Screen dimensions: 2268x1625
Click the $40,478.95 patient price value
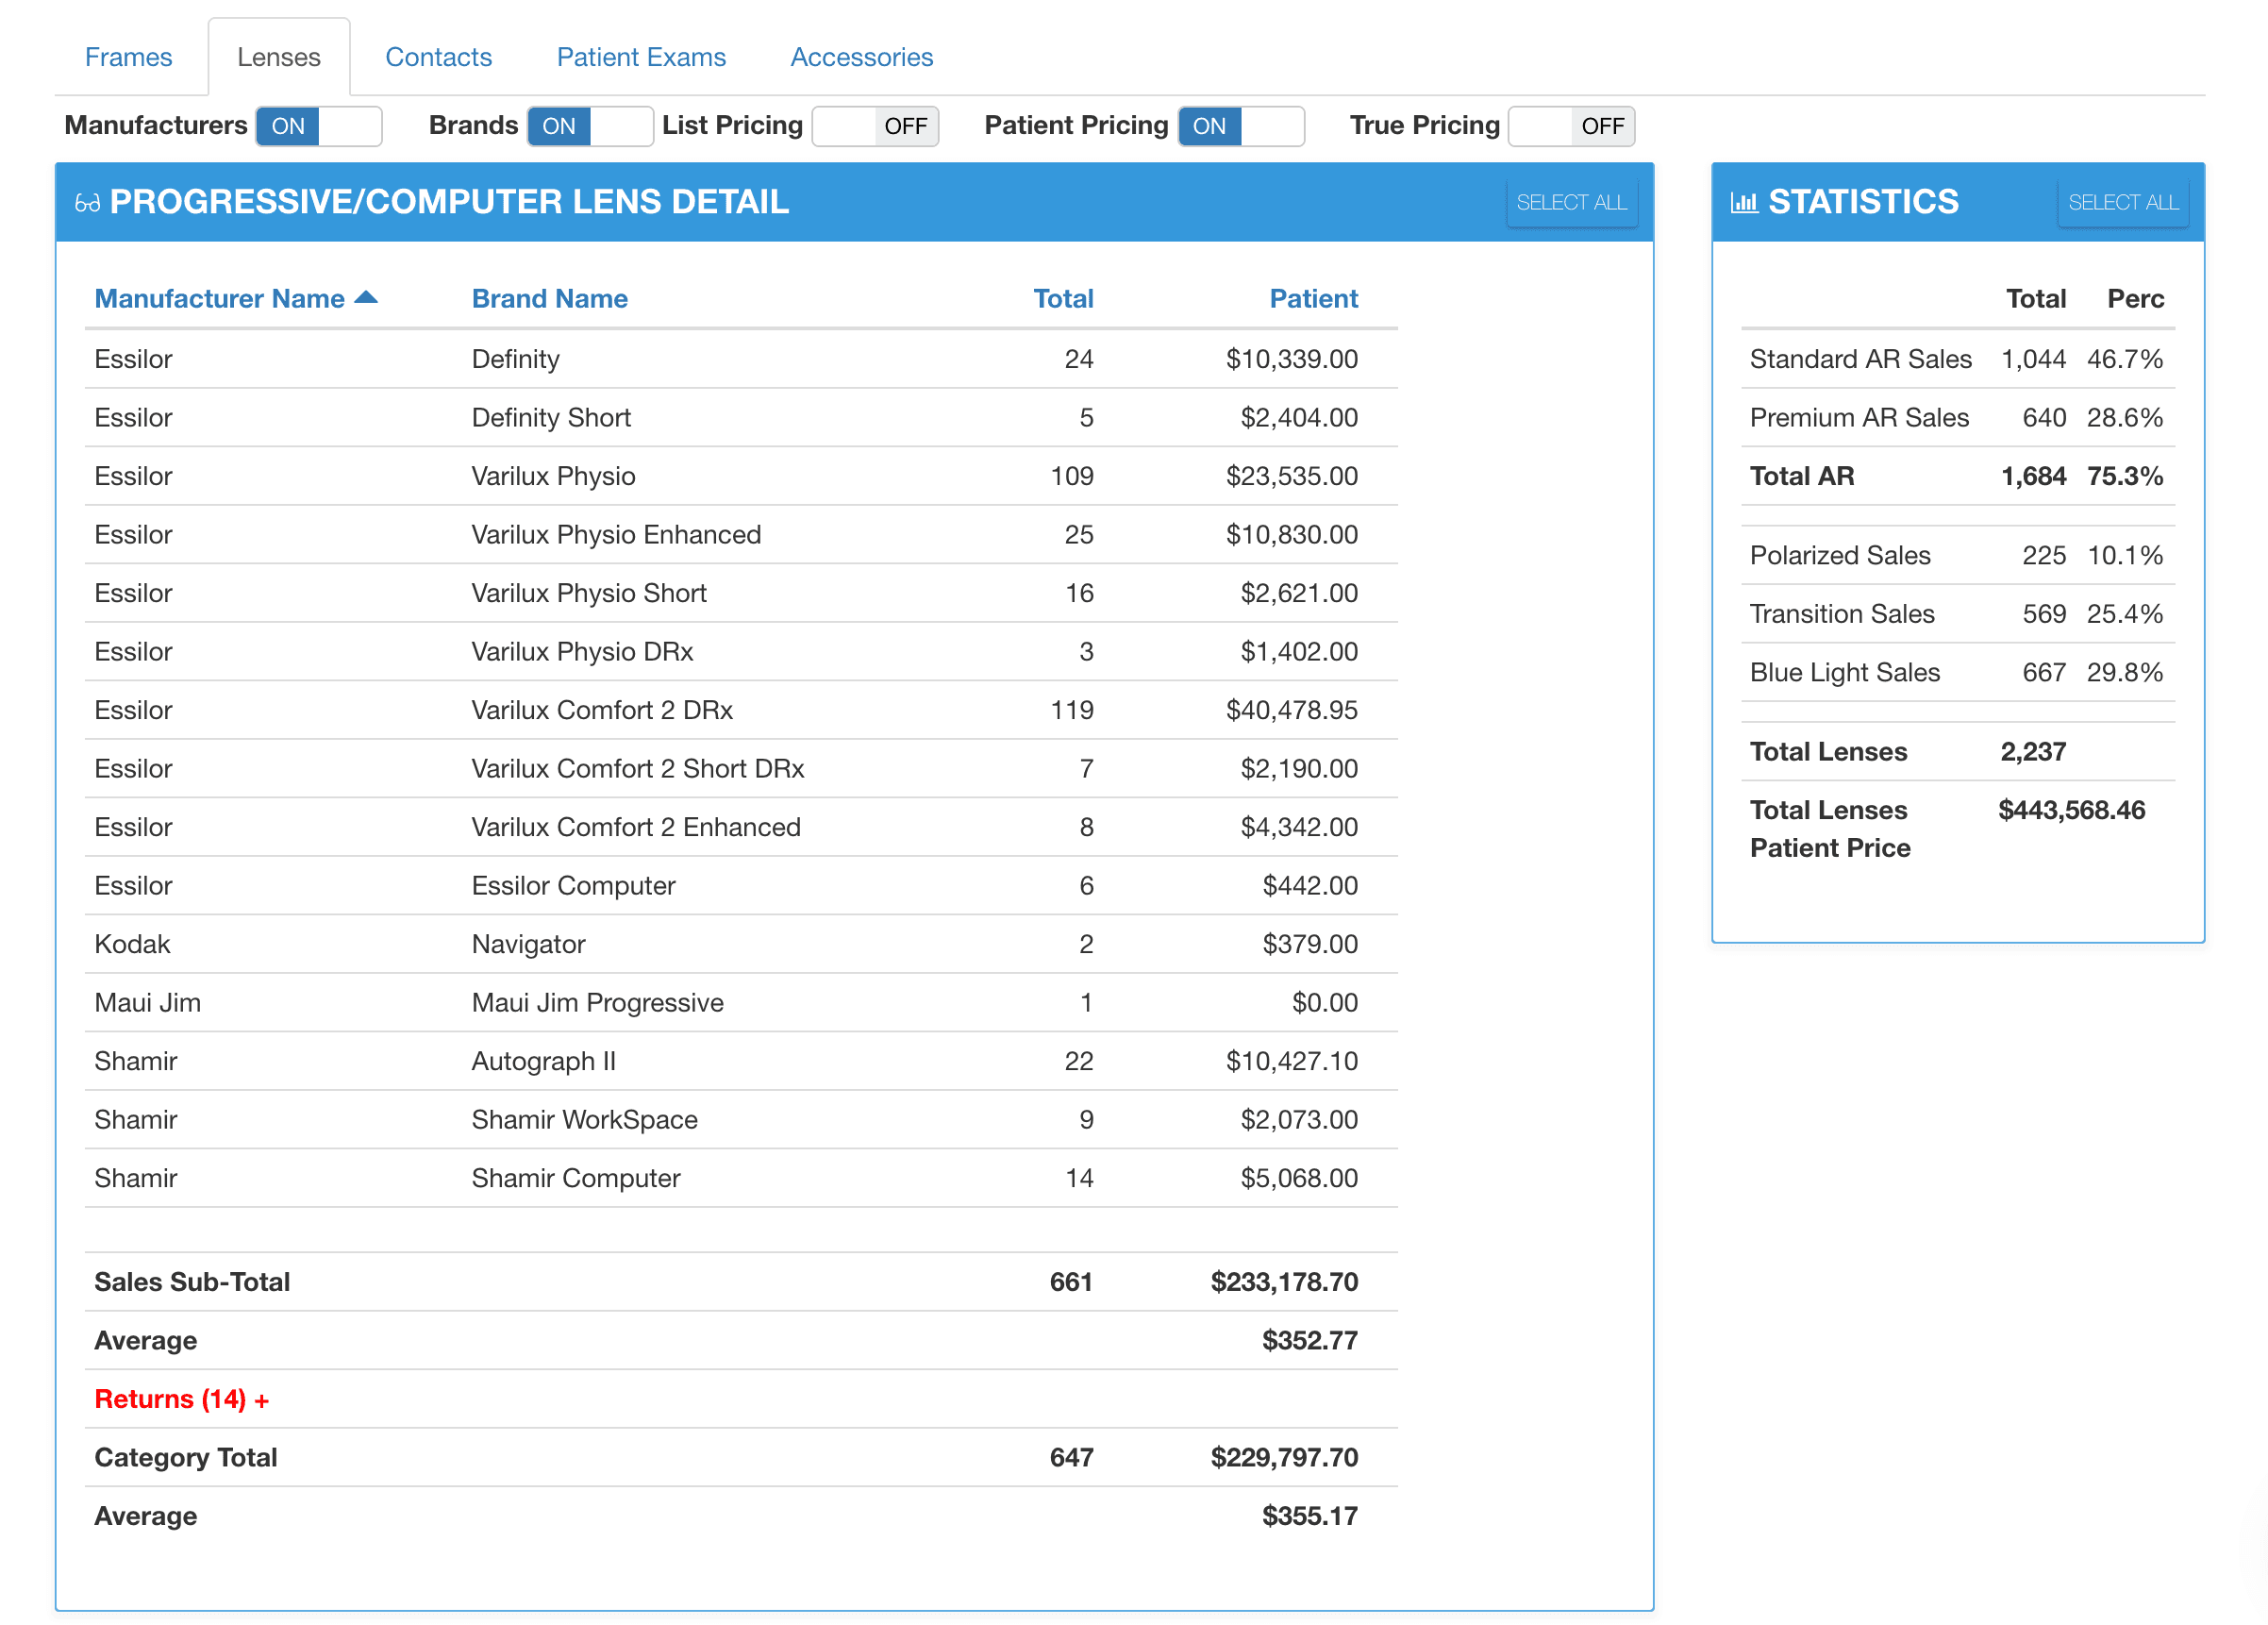click(1291, 710)
